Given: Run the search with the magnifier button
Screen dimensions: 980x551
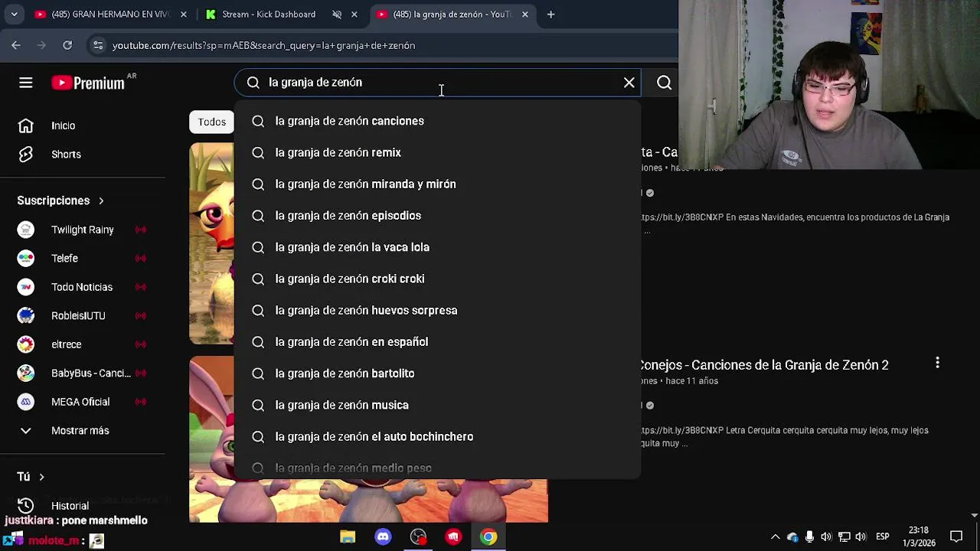Looking at the screenshot, I should [x=664, y=83].
